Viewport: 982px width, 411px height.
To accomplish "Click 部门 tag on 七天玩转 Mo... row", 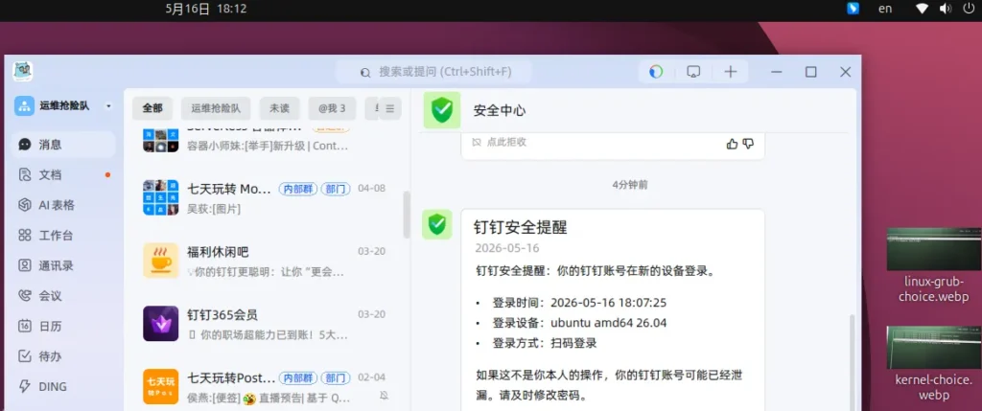I will [x=336, y=189].
